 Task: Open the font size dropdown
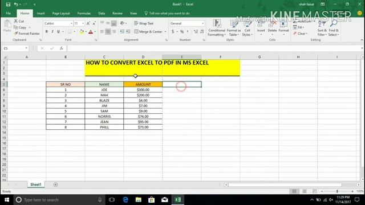(83, 23)
